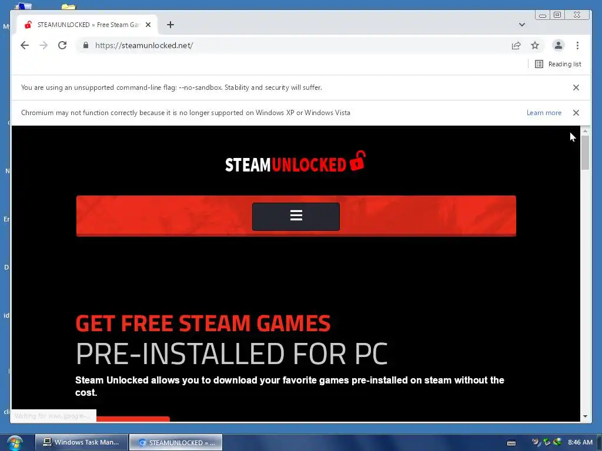The height and width of the screenshot is (451, 602).
Task: Click the page scrollbar thumb
Action: pos(585,153)
